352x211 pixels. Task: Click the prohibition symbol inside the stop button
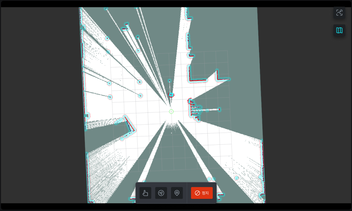click(x=197, y=193)
